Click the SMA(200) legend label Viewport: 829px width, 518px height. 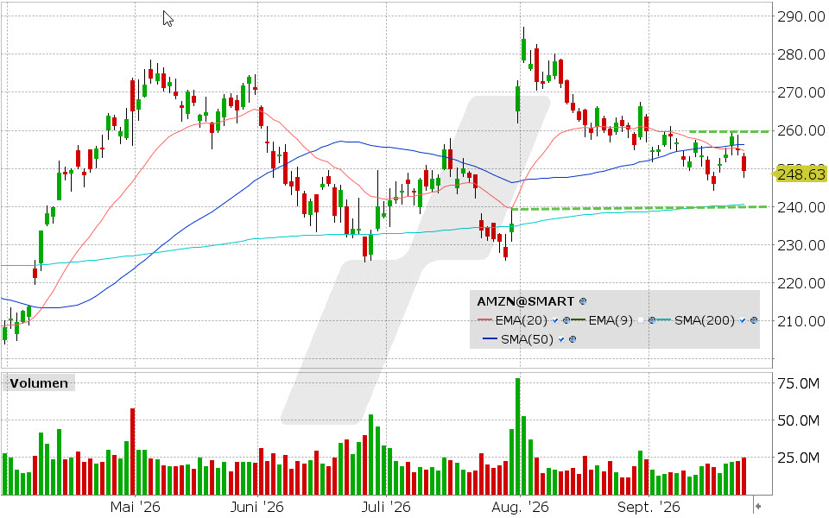point(705,320)
